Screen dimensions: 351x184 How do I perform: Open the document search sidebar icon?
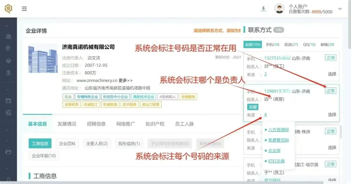(8, 37)
